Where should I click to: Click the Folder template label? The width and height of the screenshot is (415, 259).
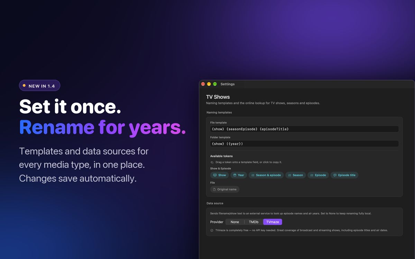[220, 137]
